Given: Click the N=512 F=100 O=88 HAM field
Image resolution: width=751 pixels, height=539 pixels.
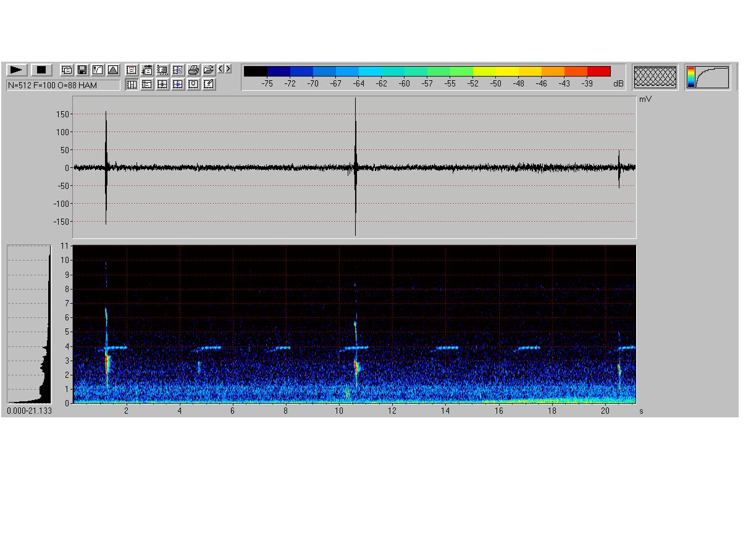Looking at the screenshot, I should (63, 85).
